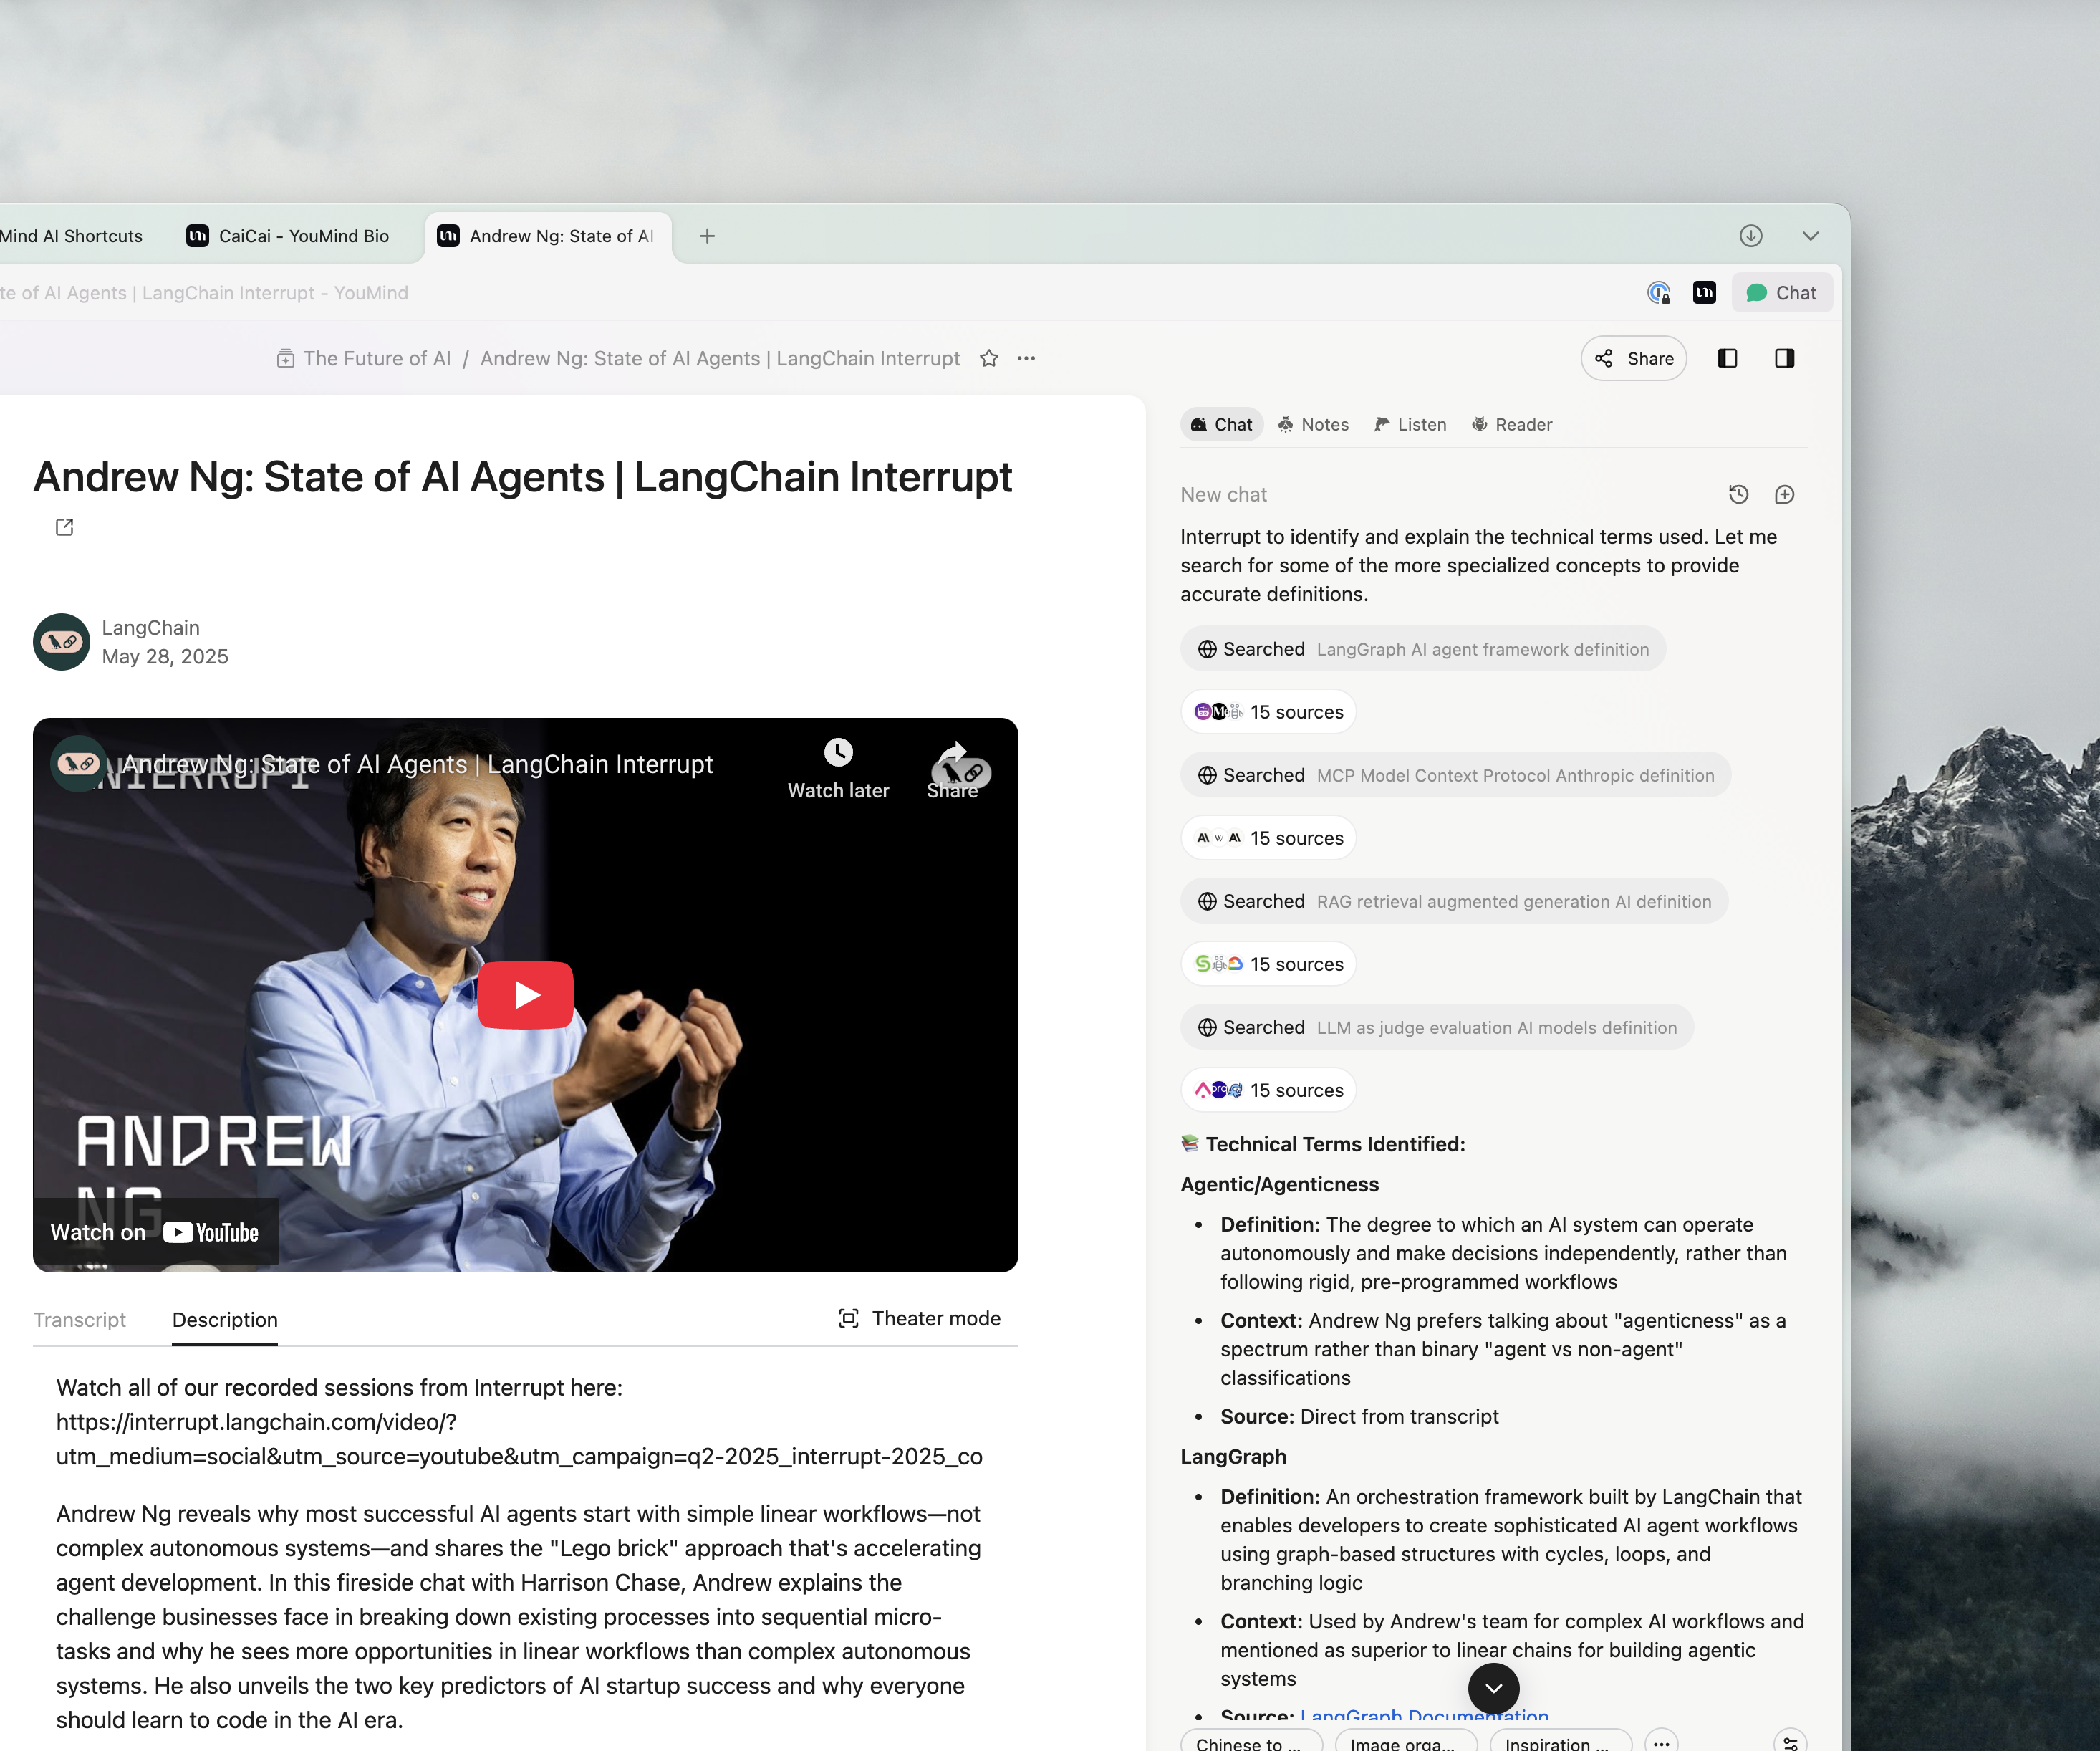
Task: Click the Share button
Action: coord(1633,358)
